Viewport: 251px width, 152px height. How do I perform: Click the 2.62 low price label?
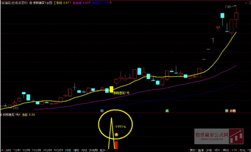(x=16, y=108)
